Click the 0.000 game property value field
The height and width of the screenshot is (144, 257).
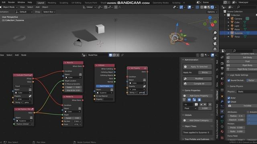click(205, 108)
